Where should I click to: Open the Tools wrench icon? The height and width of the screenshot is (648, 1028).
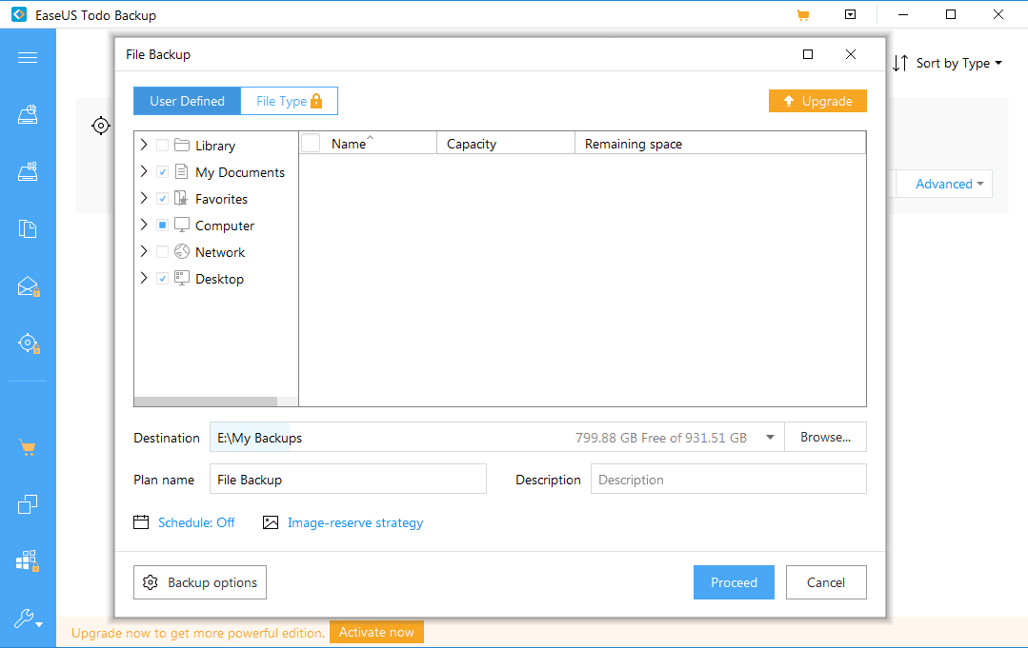28,619
